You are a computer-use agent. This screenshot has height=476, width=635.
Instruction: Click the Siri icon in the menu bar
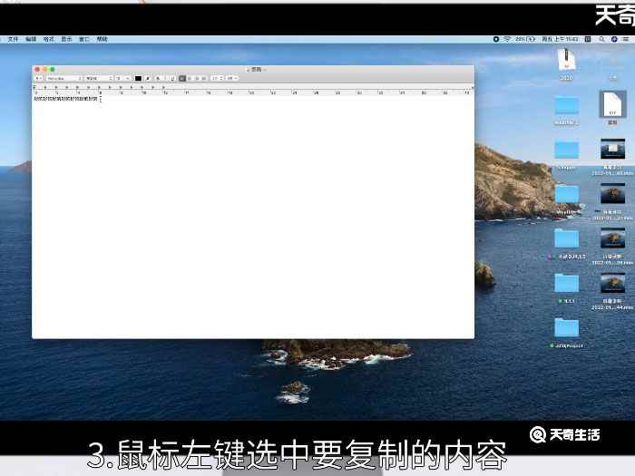pos(614,39)
